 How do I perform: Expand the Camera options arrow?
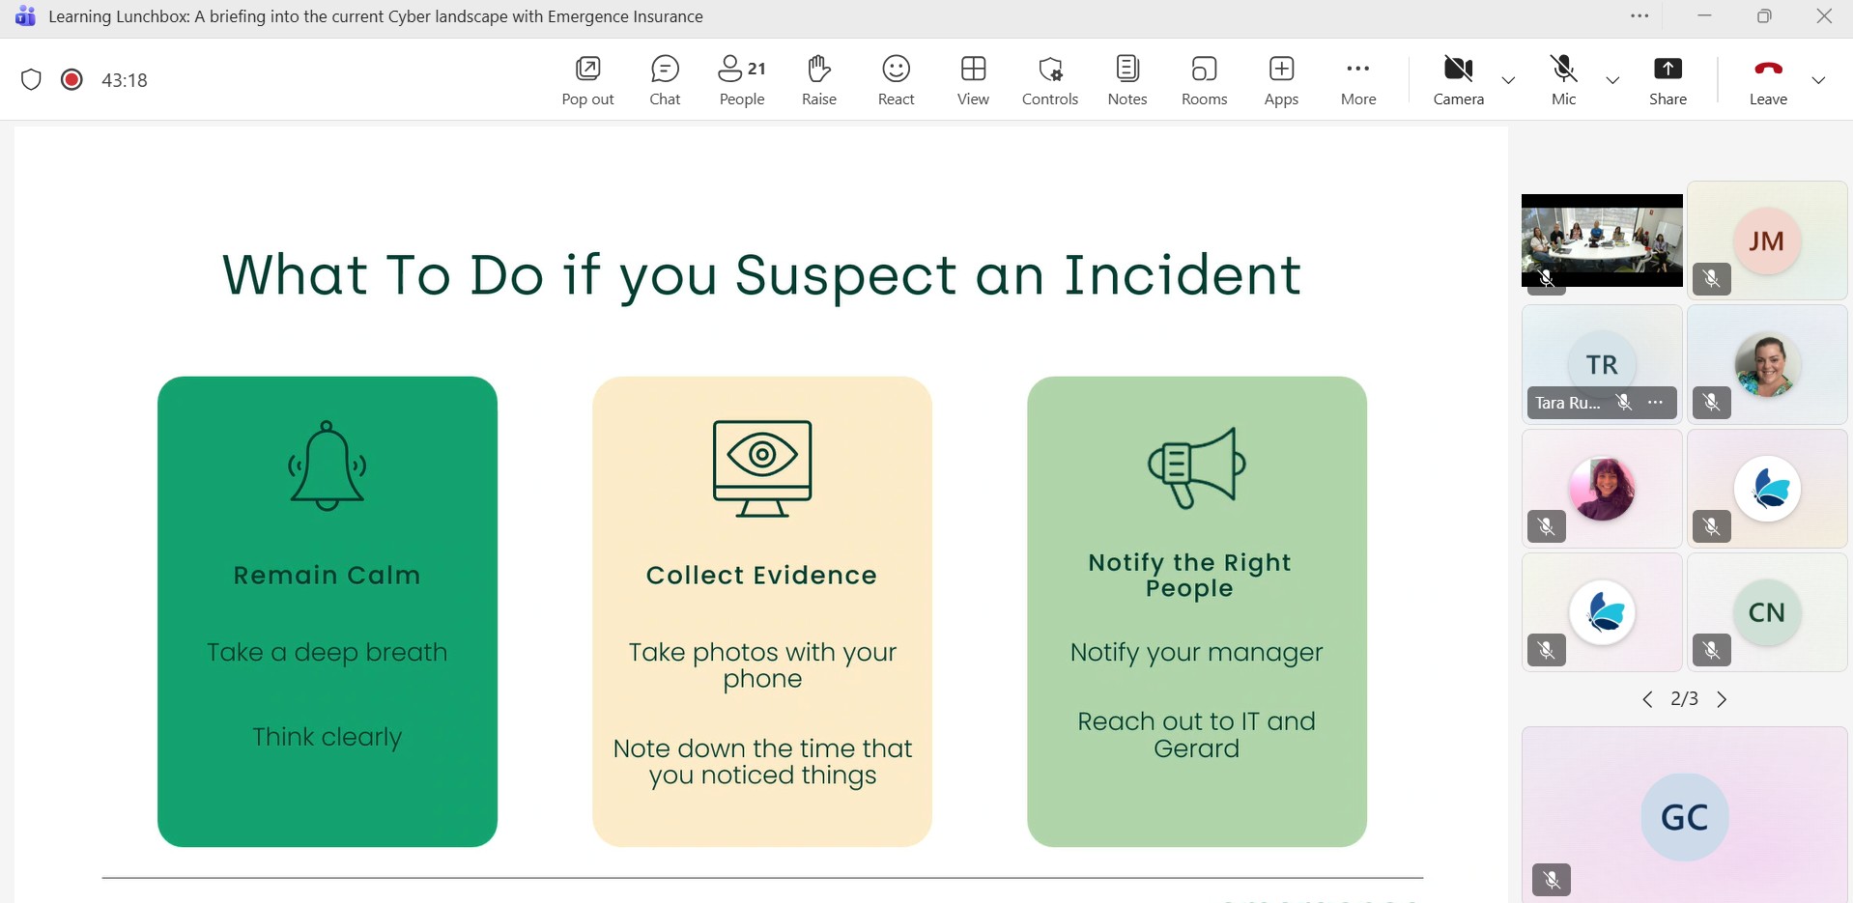1508,80
